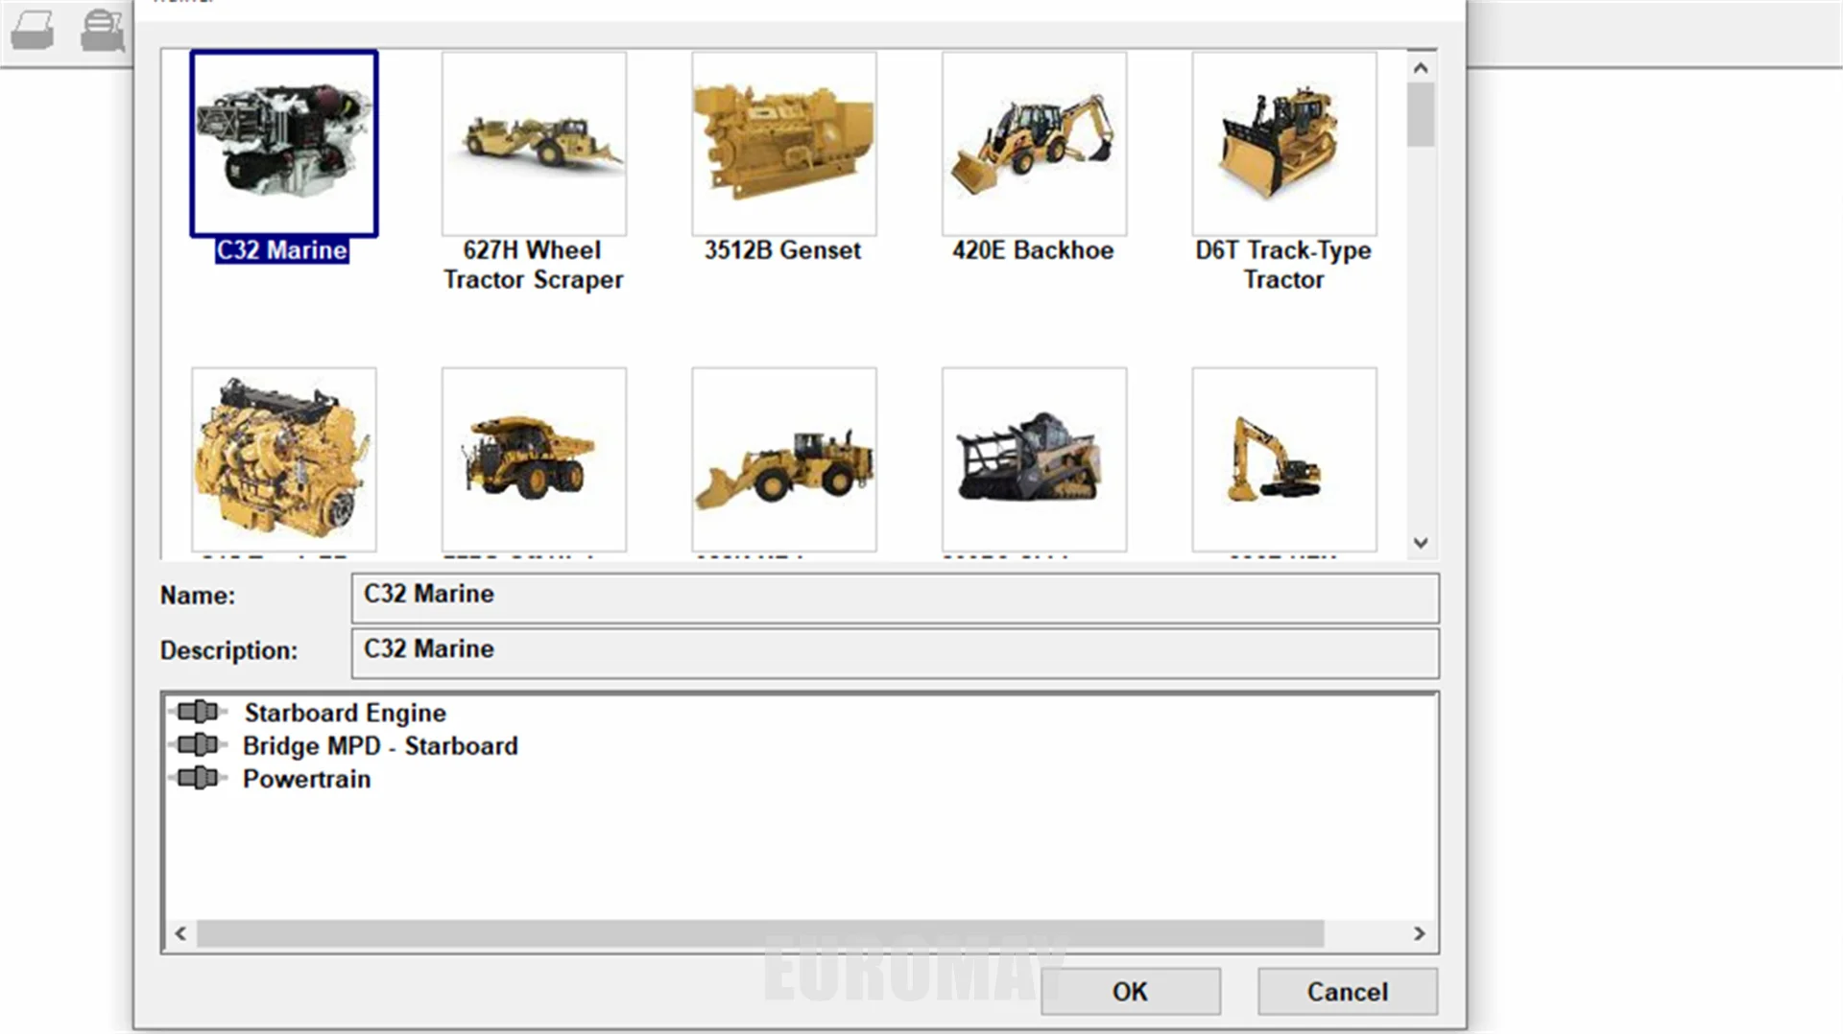Choose the off-highway dump truck thumbnail
This screenshot has width=1843, height=1034.
tap(534, 459)
